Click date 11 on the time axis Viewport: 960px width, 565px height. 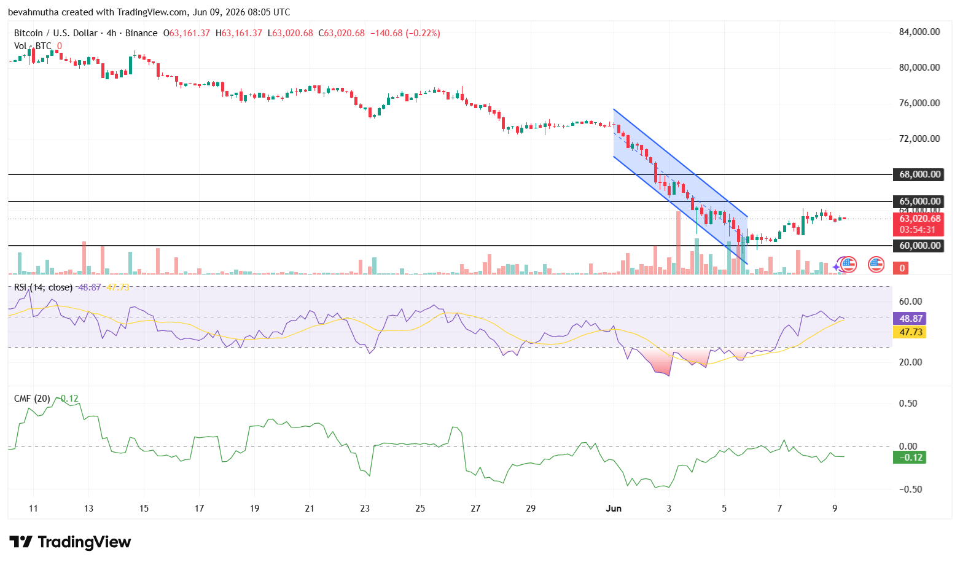(x=33, y=508)
